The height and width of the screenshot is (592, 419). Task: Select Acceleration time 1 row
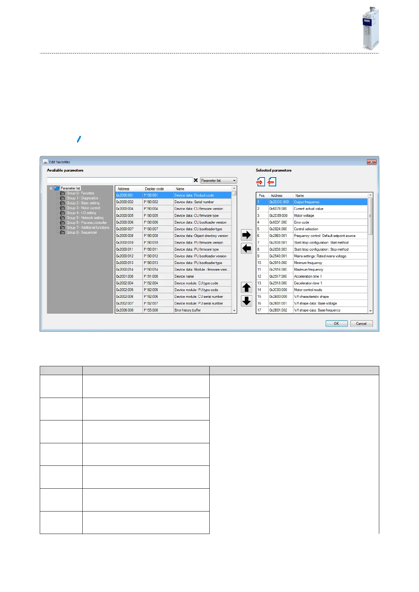coord(312,276)
